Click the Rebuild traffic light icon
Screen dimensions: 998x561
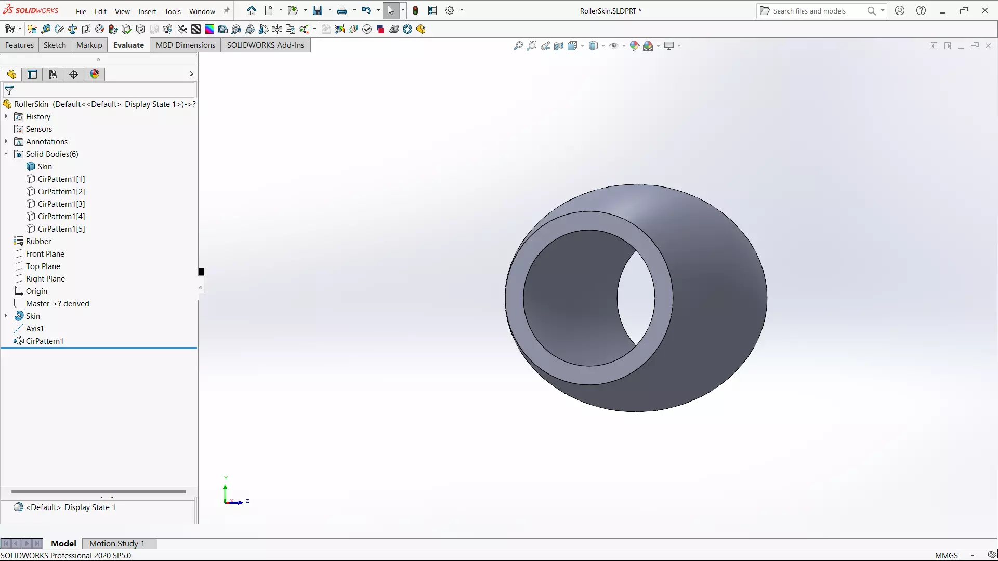tap(415, 10)
